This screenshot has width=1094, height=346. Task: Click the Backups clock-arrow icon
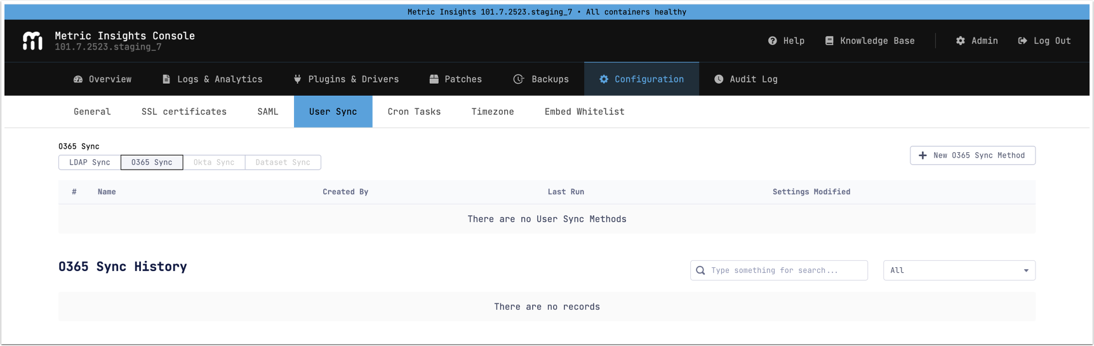pyautogui.click(x=519, y=79)
